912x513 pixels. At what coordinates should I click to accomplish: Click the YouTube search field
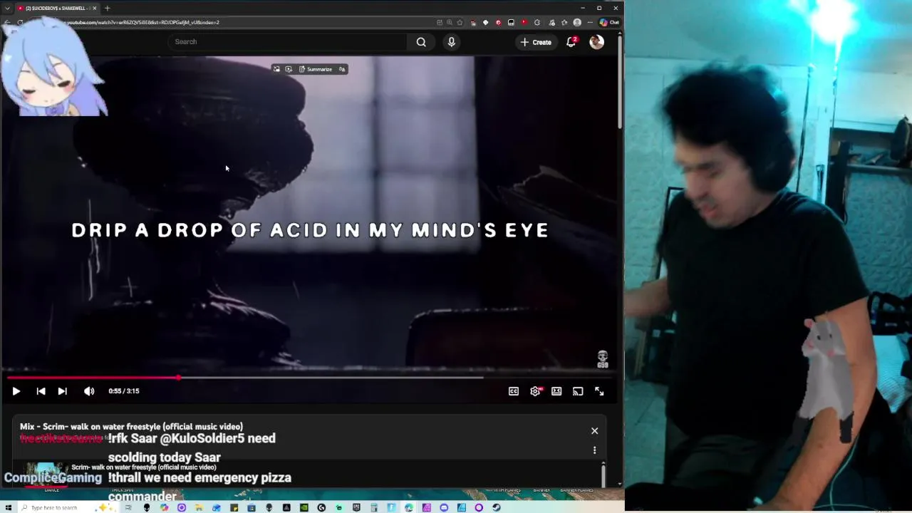coord(289,42)
